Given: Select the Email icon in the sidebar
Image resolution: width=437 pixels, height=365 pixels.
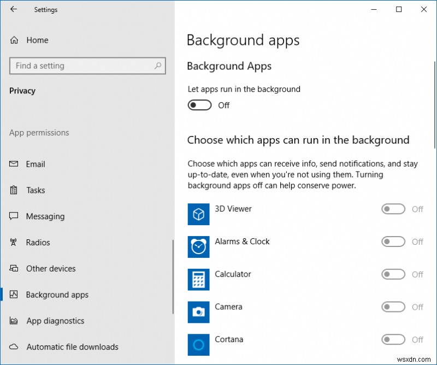Looking at the screenshot, I should [13, 164].
